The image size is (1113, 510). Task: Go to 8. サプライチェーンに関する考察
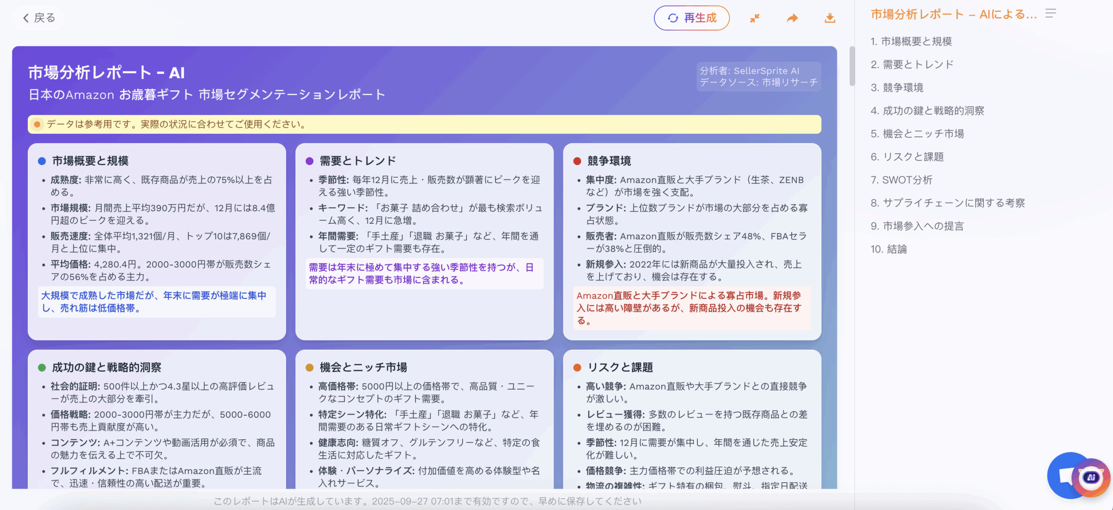(x=947, y=203)
